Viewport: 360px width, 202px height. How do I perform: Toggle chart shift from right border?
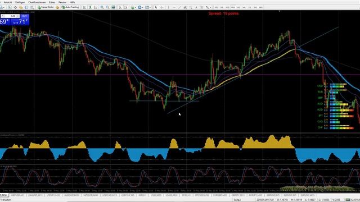126,7
